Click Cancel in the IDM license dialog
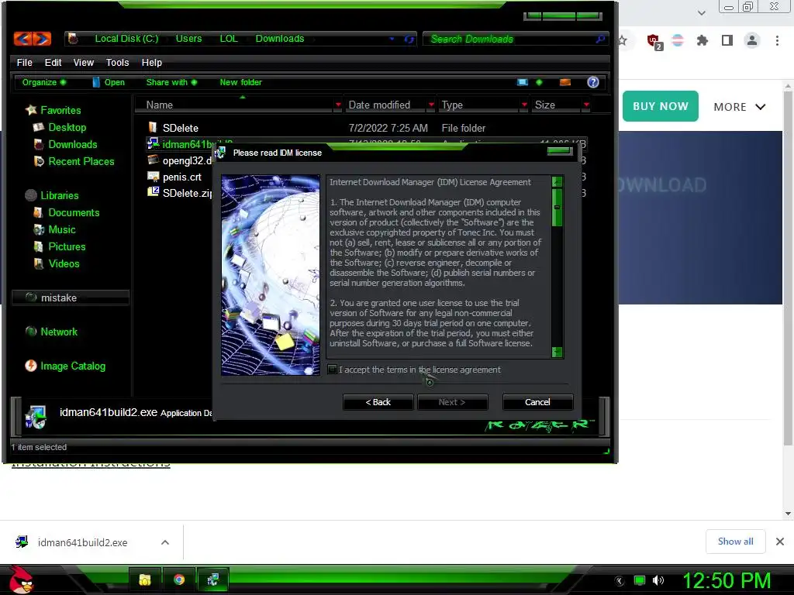Image resolution: width=794 pixels, height=595 pixels. (537, 402)
